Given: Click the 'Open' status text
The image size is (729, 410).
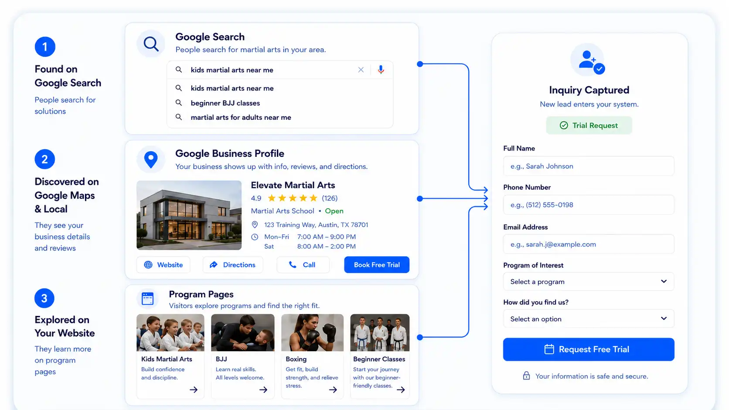Looking at the screenshot, I should 334,211.
